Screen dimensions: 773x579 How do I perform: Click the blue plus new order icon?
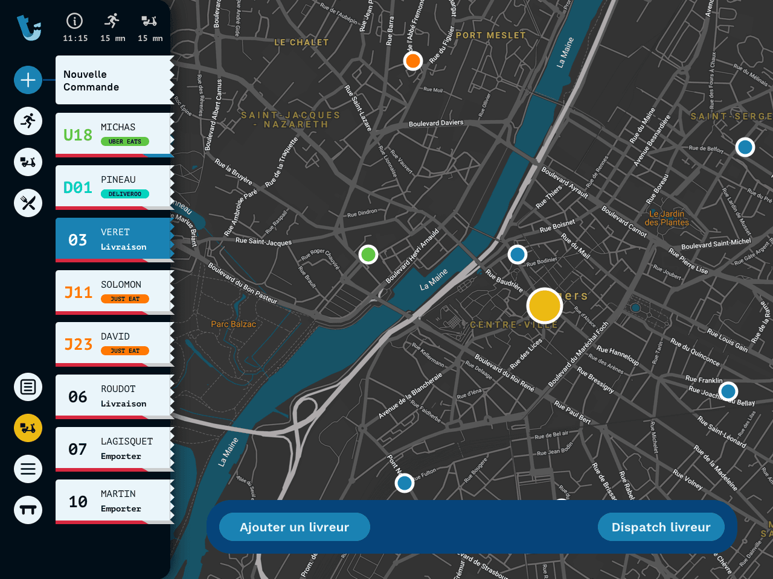coord(28,80)
